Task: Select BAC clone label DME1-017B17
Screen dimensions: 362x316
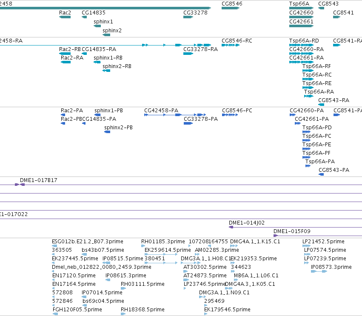Action: [39, 180]
